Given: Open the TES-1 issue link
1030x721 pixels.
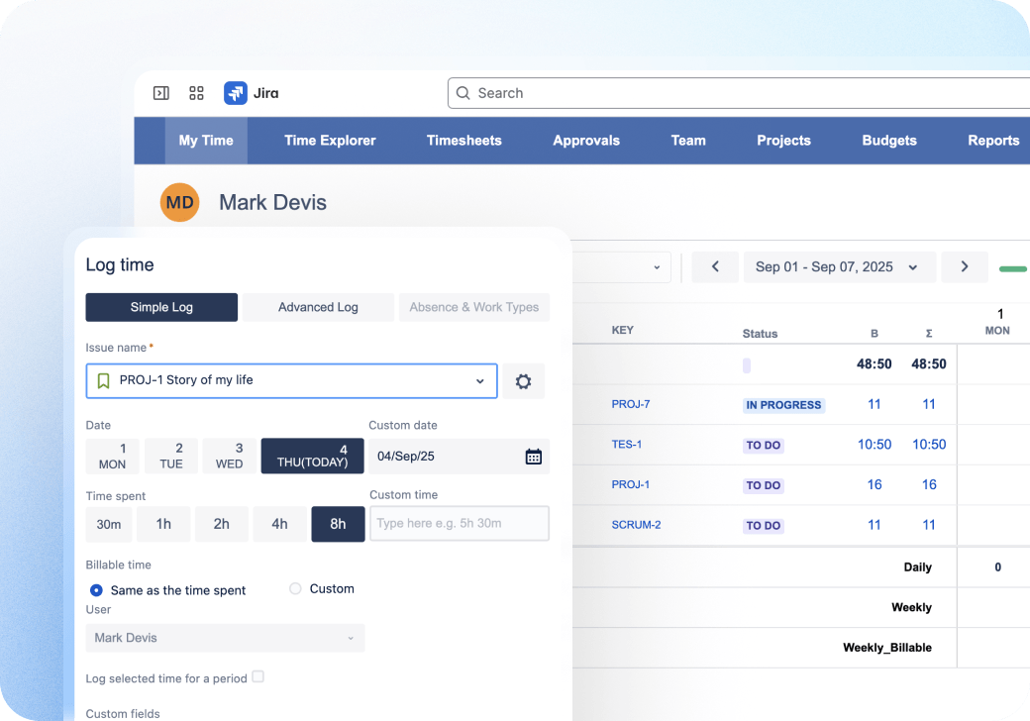Looking at the screenshot, I should point(627,445).
